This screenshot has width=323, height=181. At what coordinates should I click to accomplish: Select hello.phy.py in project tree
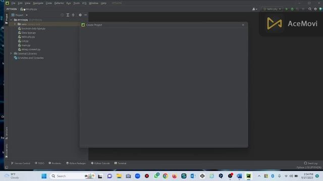pos(27,37)
